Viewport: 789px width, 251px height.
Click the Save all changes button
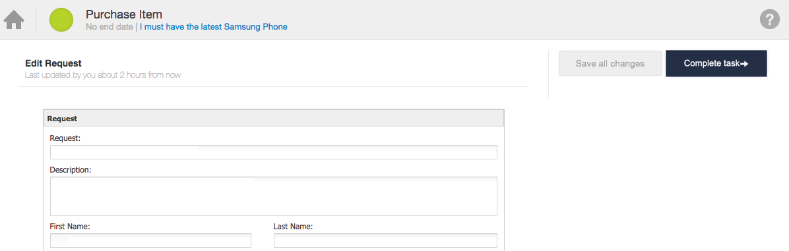[x=610, y=63]
